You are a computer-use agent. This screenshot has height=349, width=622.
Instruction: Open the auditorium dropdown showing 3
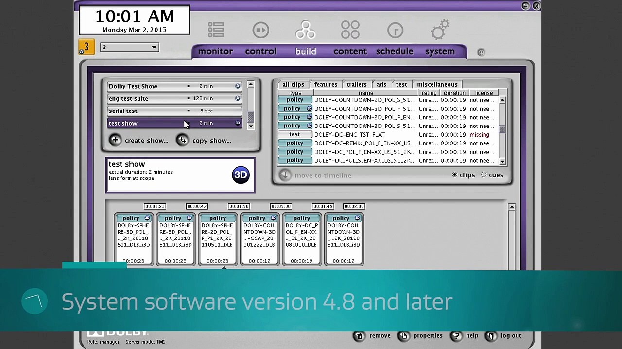129,47
